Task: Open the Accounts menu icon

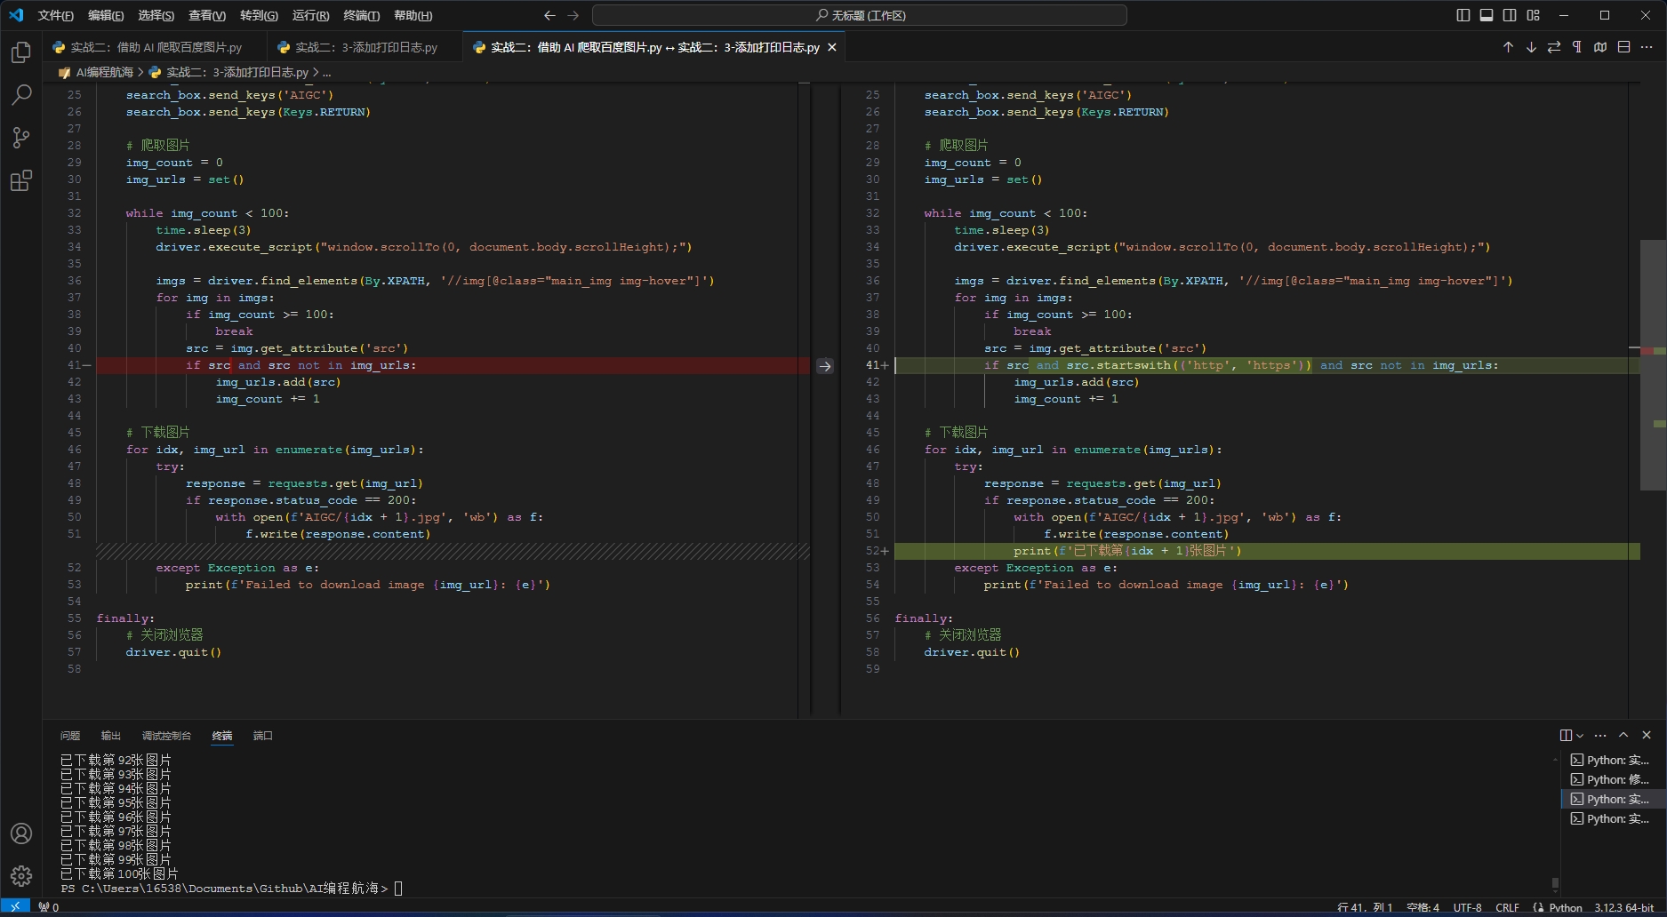Action: pyautogui.click(x=21, y=833)
